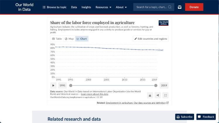This screenshot has height=123, width=219.
Task: Click Edit countries and regions button
Action: pyautogui.click(x=150, y=39)
